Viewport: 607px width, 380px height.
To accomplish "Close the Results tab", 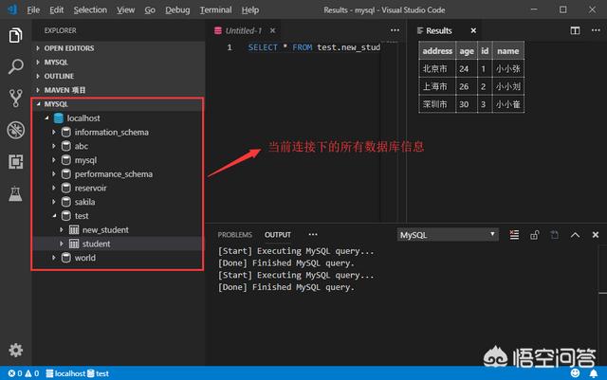I will pyautogui.click(x=473, y=30).
